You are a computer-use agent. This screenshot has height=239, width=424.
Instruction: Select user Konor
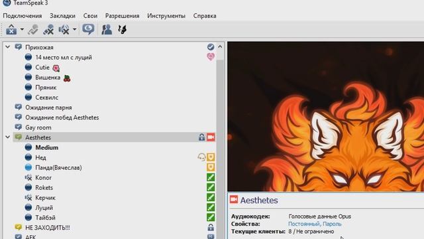click(x=43, y=178)
